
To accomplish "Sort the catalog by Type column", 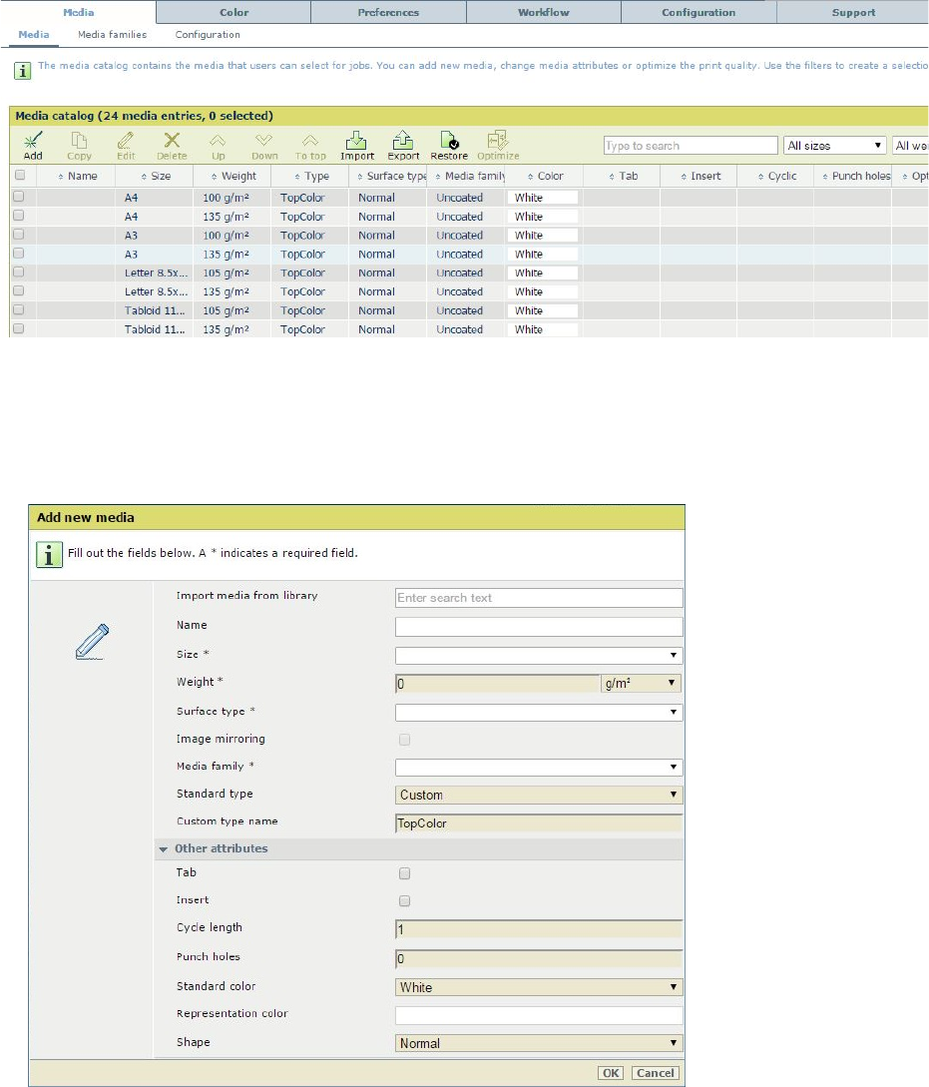I will tap(311, 176).
